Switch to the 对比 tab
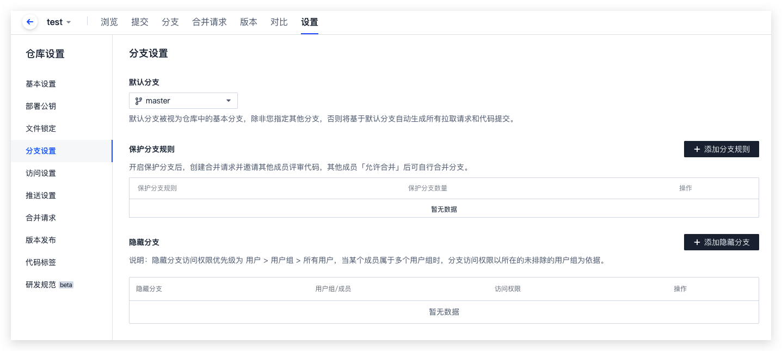 tap(279, 22)
